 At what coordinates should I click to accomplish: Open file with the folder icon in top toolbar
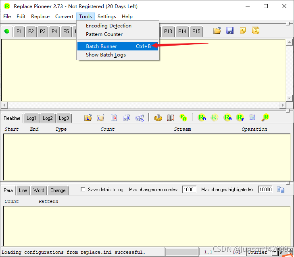(217, 31)
